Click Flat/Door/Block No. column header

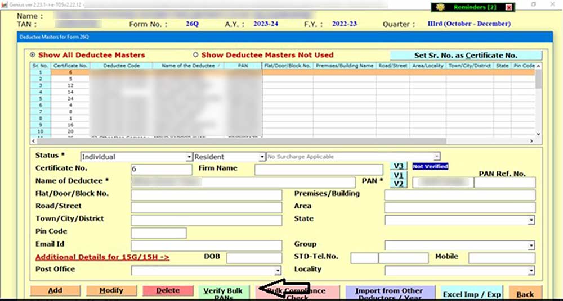[x=288, y=66]
